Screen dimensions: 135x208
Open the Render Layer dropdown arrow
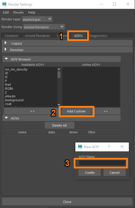pos(50,19)
